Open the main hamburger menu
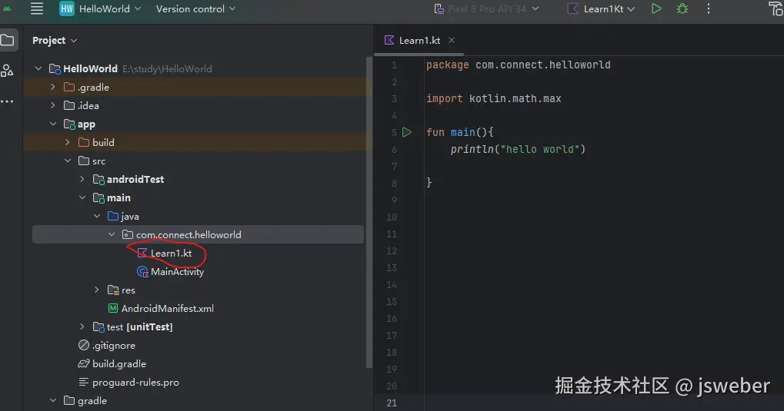The height and width of the screenshot is (411, 784). 37,9
